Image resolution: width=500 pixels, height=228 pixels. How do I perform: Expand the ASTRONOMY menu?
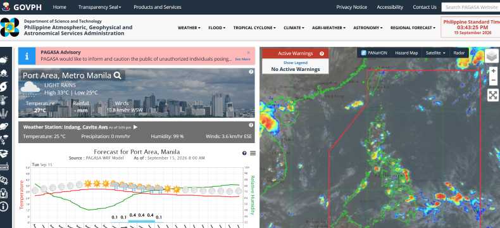coord(368,28)
